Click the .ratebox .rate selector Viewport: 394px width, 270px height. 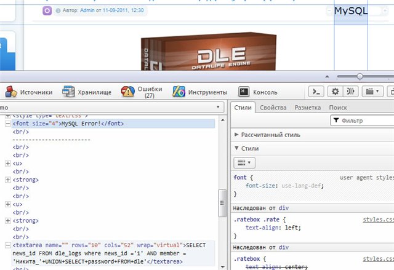tap(256, 220)
